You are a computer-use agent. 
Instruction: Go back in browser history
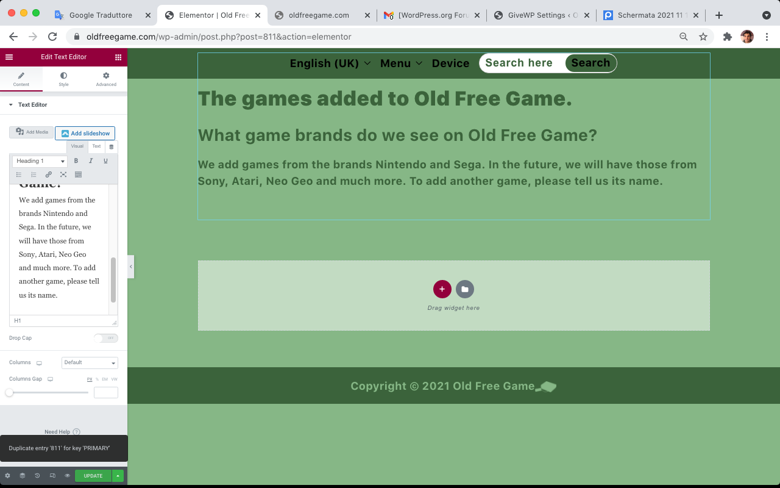tap(13, 37)
